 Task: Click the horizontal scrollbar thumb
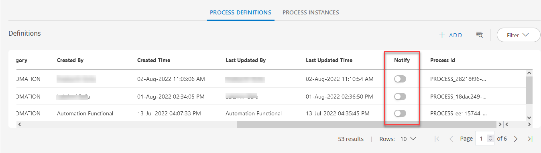click(x=367, y=124)
